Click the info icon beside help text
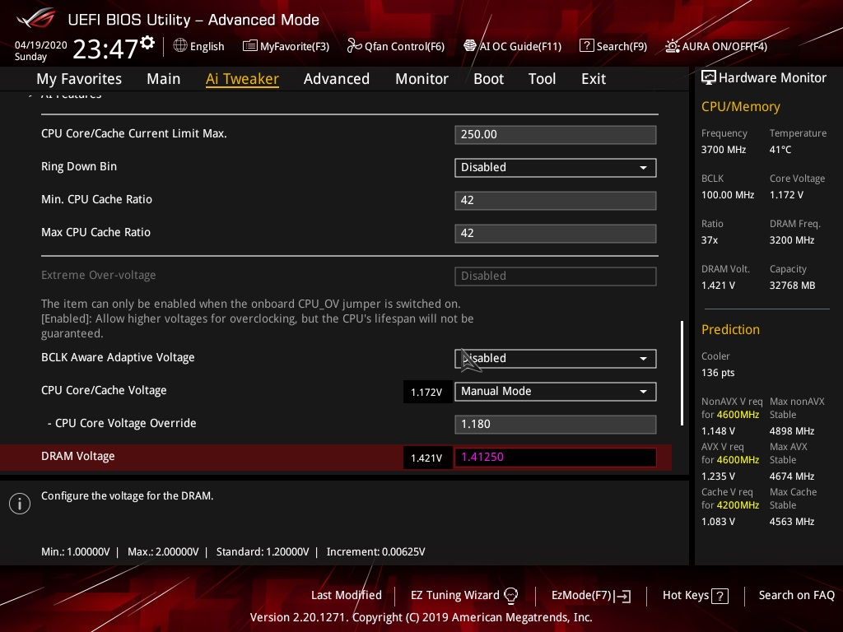 (x=20, y=504)
